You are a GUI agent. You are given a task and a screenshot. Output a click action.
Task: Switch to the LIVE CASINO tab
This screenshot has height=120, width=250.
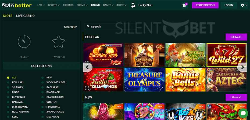[x=25, y=16]
